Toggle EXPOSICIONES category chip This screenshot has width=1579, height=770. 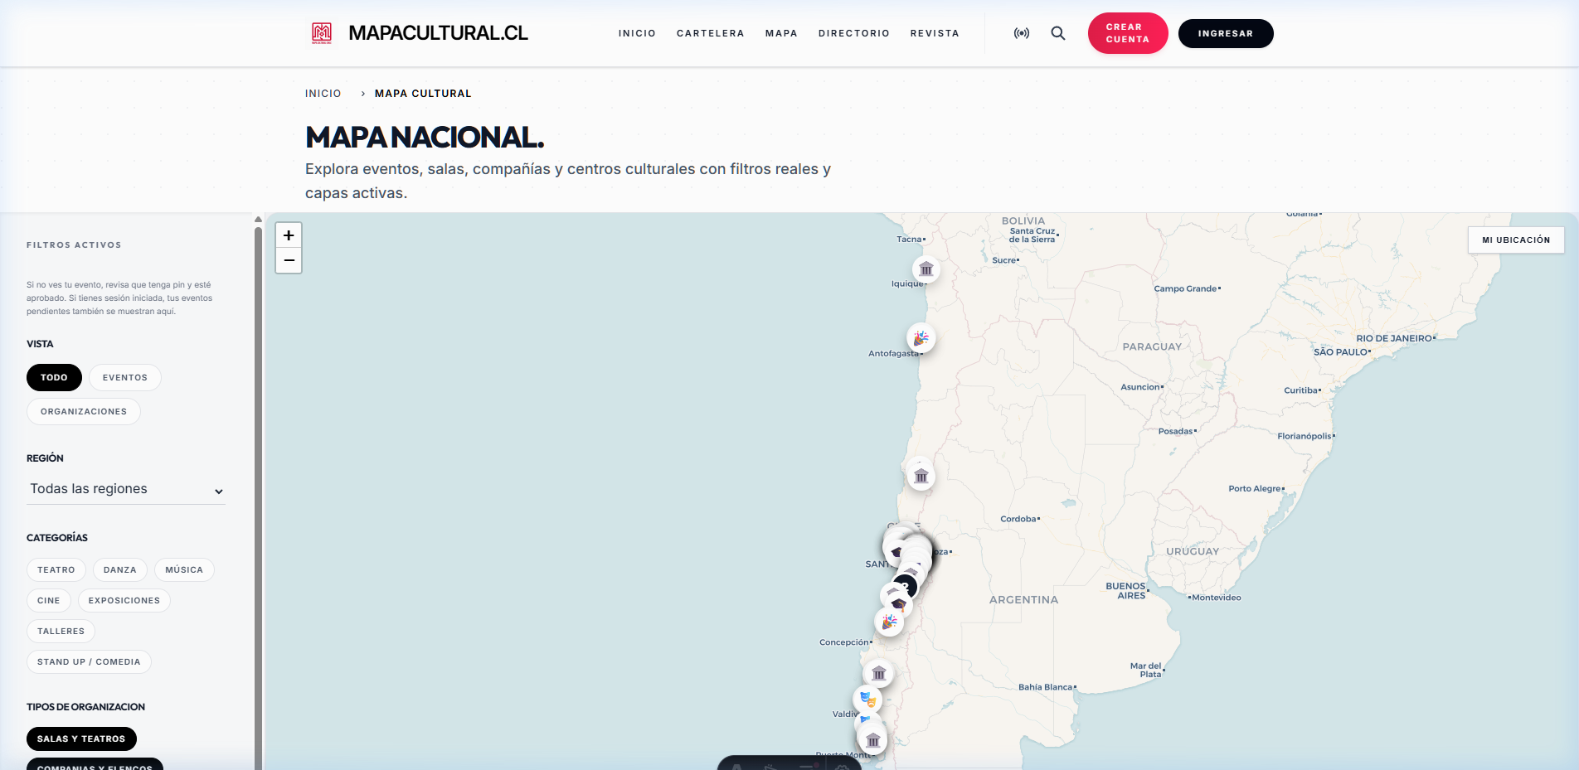pyautogui.click(x=124, y=600)
